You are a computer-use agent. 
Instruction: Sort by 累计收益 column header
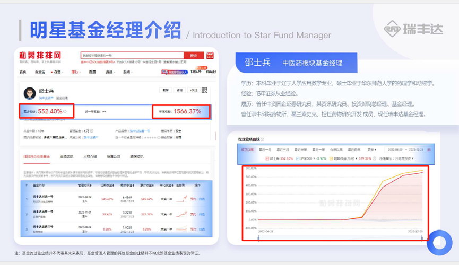click(147, 185)
